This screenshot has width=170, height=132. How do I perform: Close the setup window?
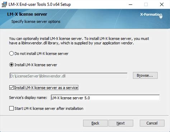162,5
